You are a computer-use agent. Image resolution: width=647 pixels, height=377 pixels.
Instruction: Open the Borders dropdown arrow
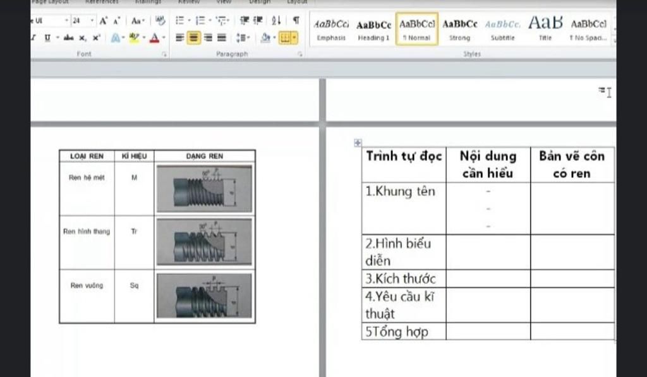294,38
